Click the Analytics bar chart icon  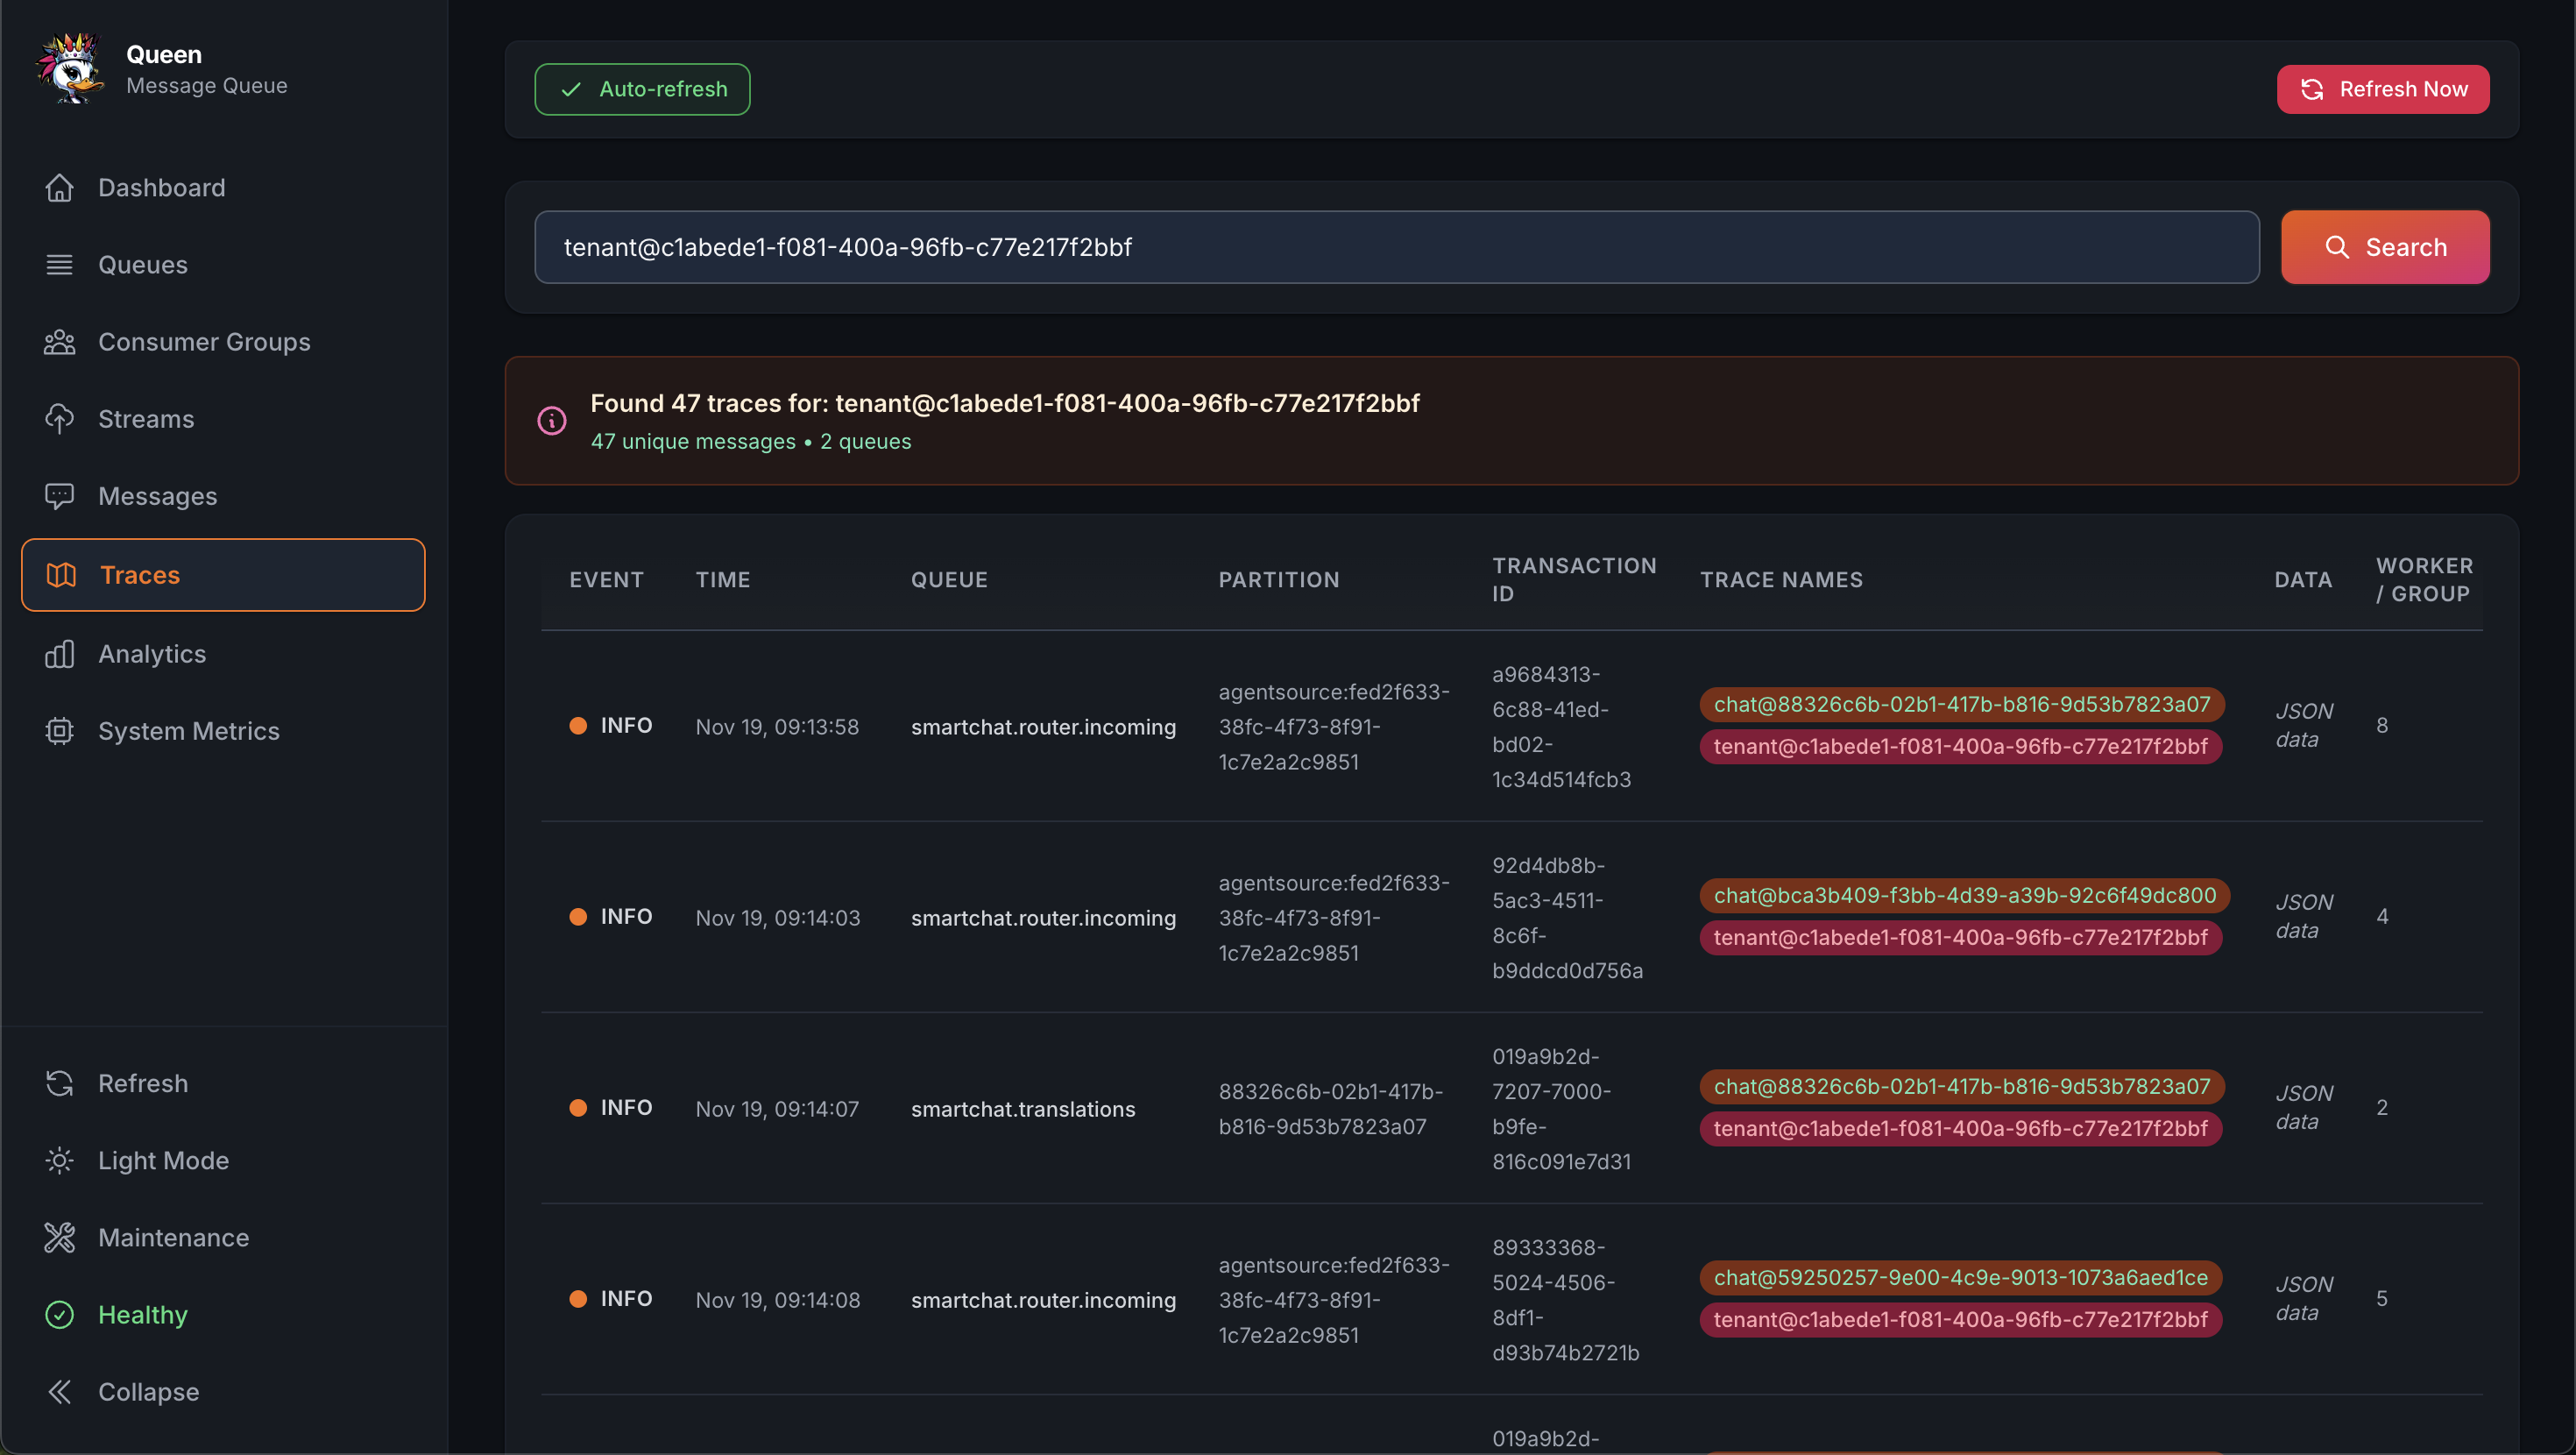click(x=60, y=655)
